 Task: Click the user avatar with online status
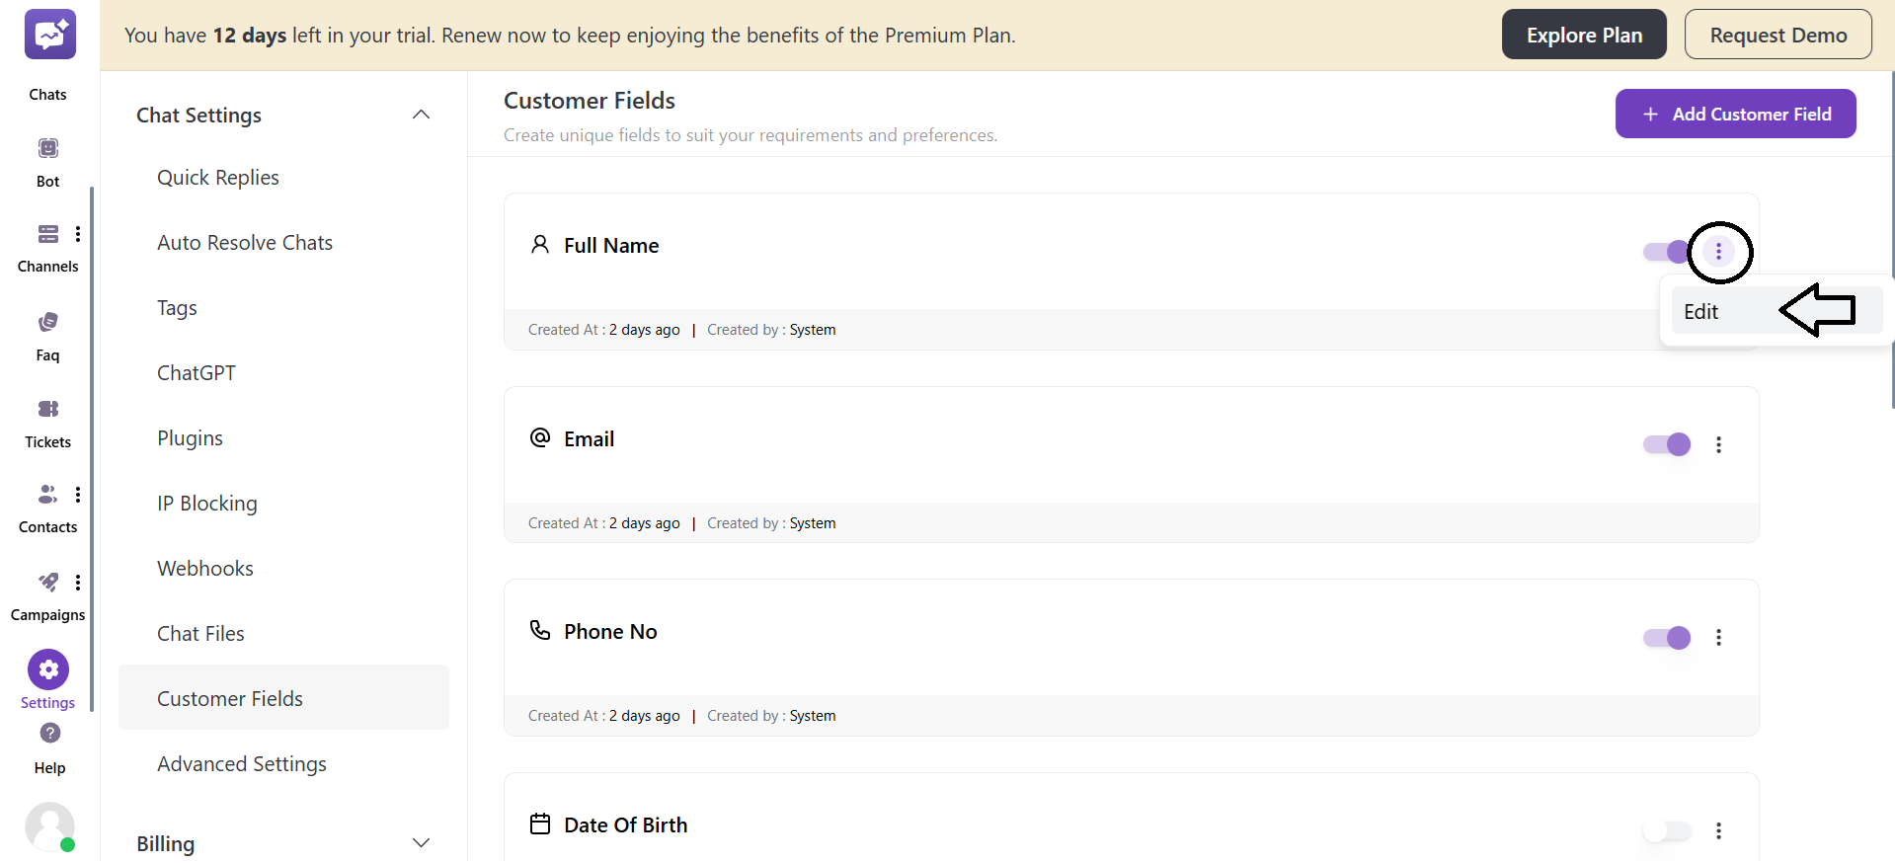click(x=49, y=827)
